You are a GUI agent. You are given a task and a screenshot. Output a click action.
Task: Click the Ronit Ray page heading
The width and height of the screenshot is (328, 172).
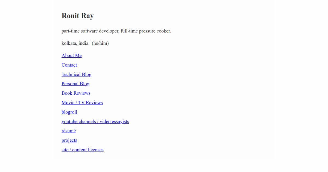tap(78, 16)
